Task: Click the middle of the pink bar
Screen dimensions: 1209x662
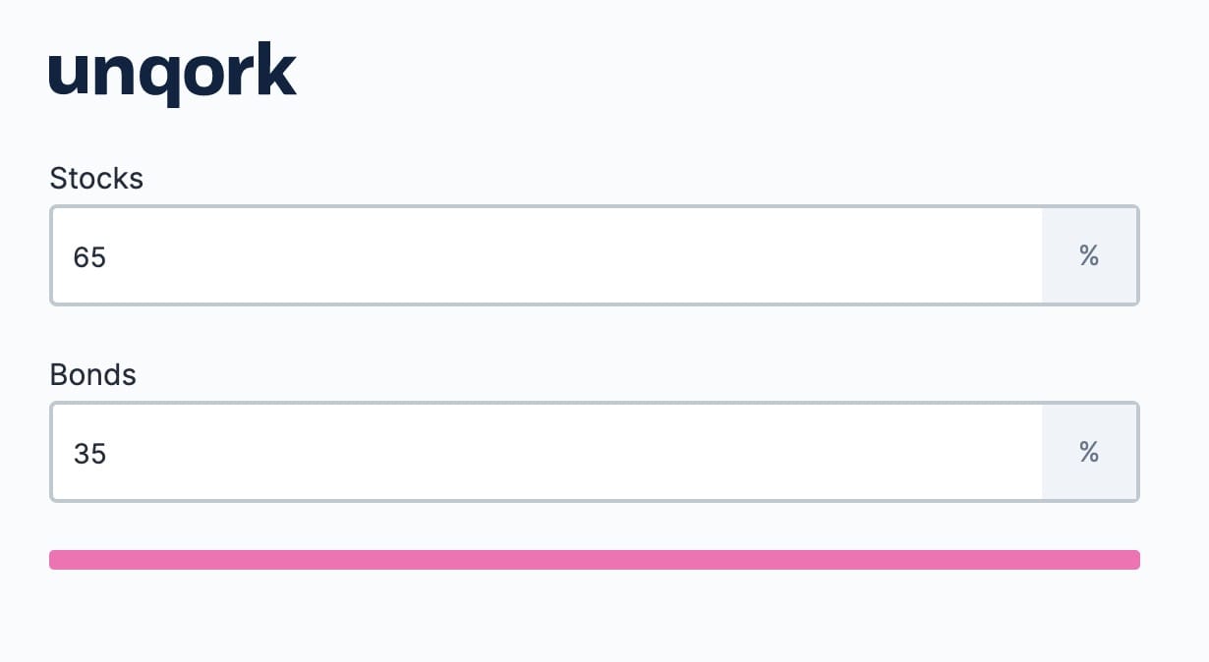Action: click(595, 560)
